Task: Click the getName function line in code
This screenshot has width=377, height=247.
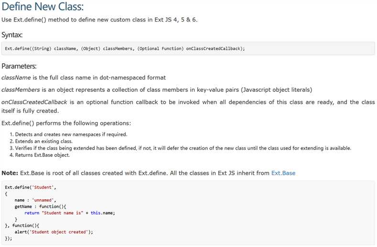Action: (40, 206)
